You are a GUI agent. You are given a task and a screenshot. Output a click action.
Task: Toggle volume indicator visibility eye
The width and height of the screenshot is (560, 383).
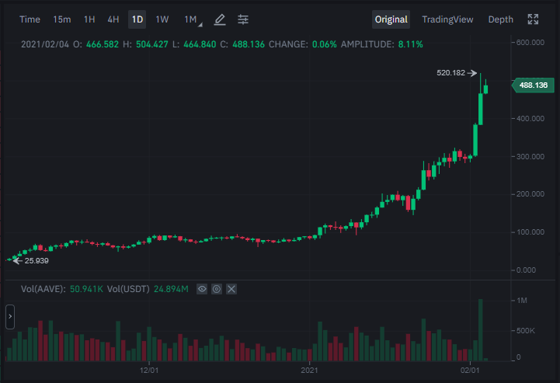pos(202,289)
